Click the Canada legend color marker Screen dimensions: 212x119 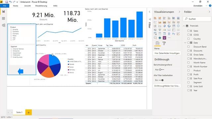tap(69, 64)
